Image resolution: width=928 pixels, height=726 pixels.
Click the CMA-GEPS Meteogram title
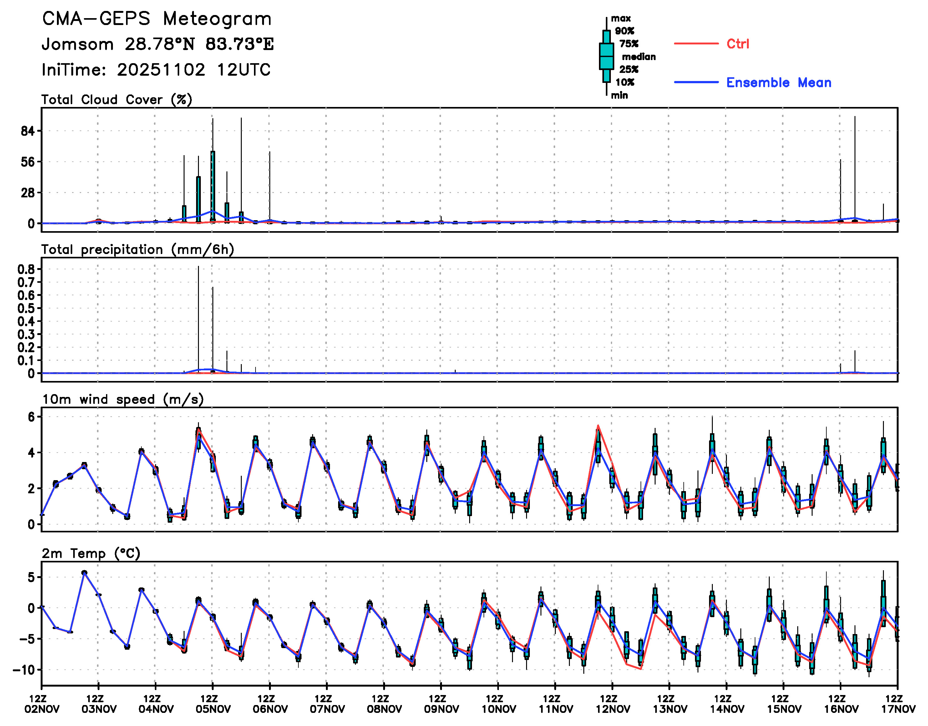[157, 19]
